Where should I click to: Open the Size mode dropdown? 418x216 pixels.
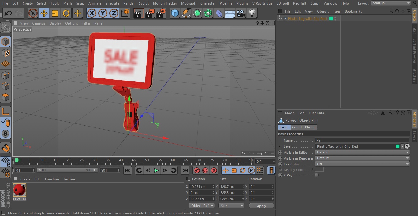231,206
